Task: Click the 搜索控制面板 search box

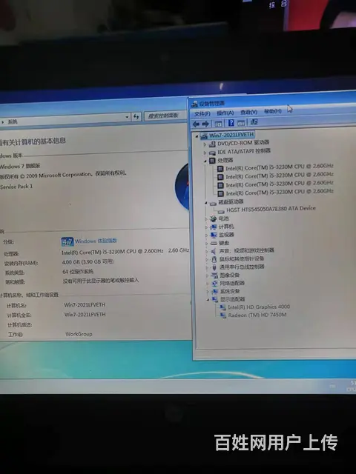Action: 165,116
